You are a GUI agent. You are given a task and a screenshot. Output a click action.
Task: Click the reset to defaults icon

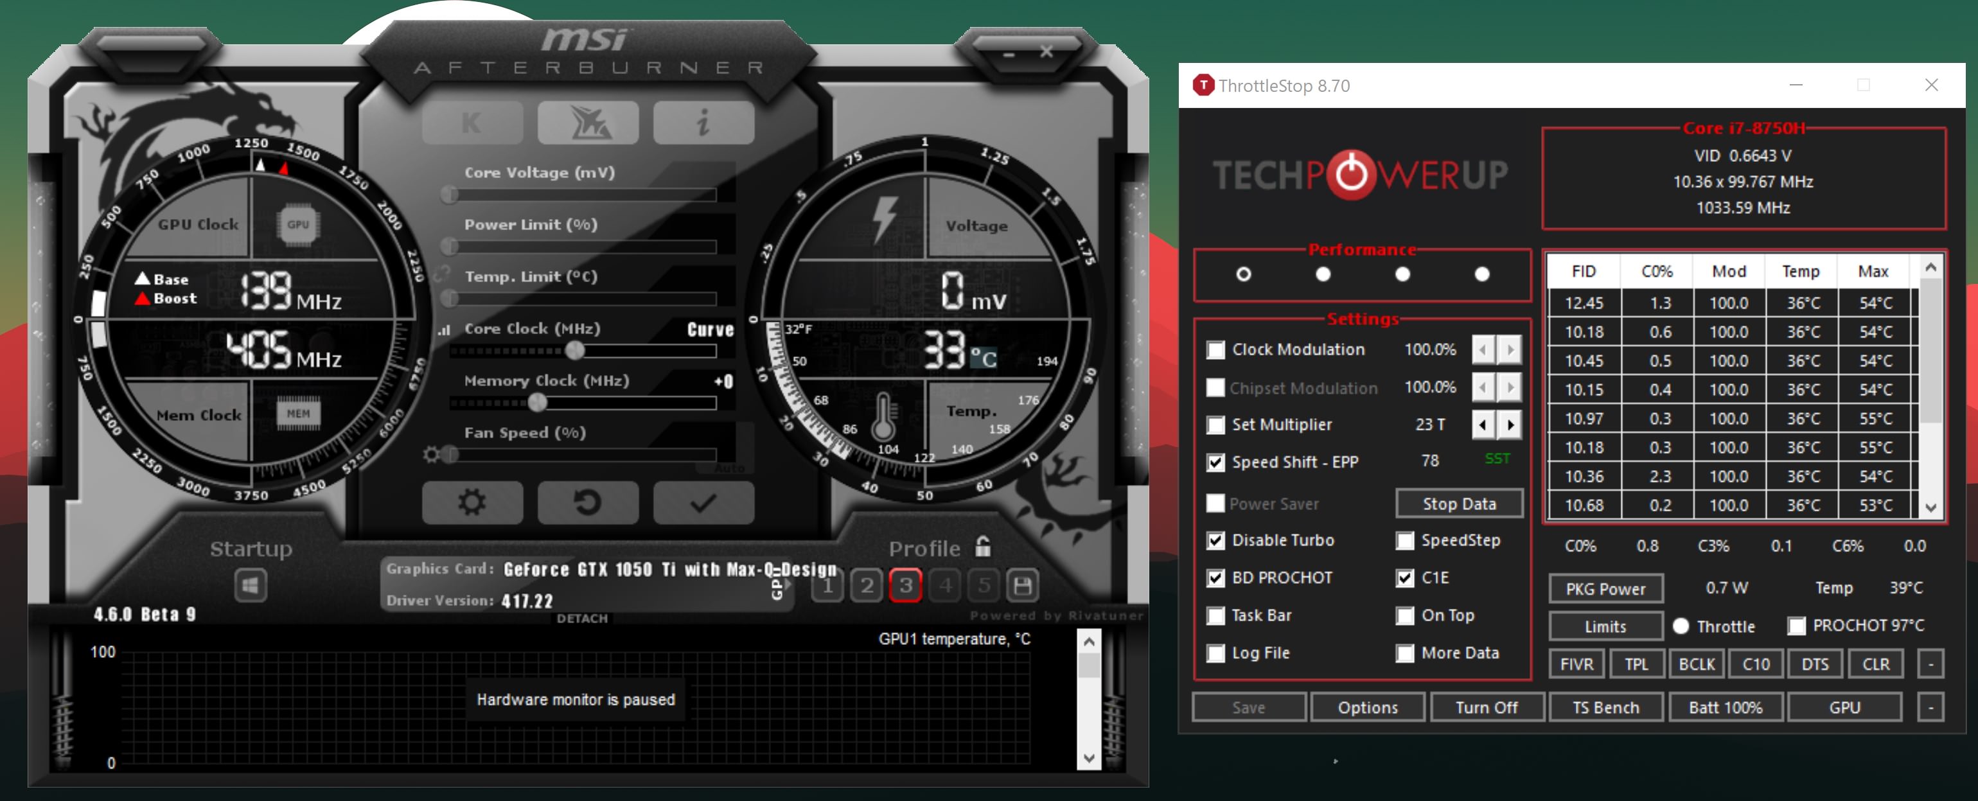tap(587, 503)
